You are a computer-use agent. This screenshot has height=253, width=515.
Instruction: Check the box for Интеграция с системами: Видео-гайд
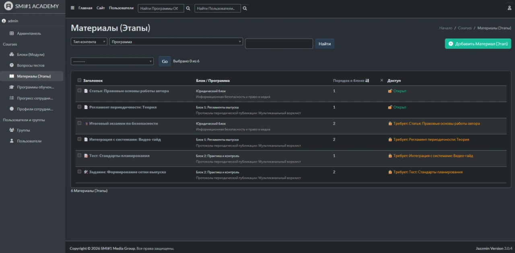[x=79, y=139]
